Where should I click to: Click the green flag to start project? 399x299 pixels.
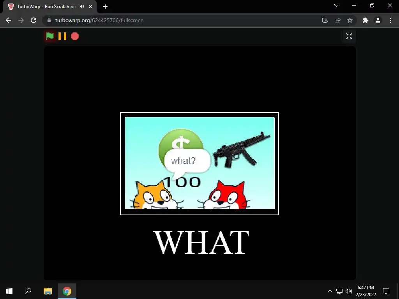[x=49, y=36]
